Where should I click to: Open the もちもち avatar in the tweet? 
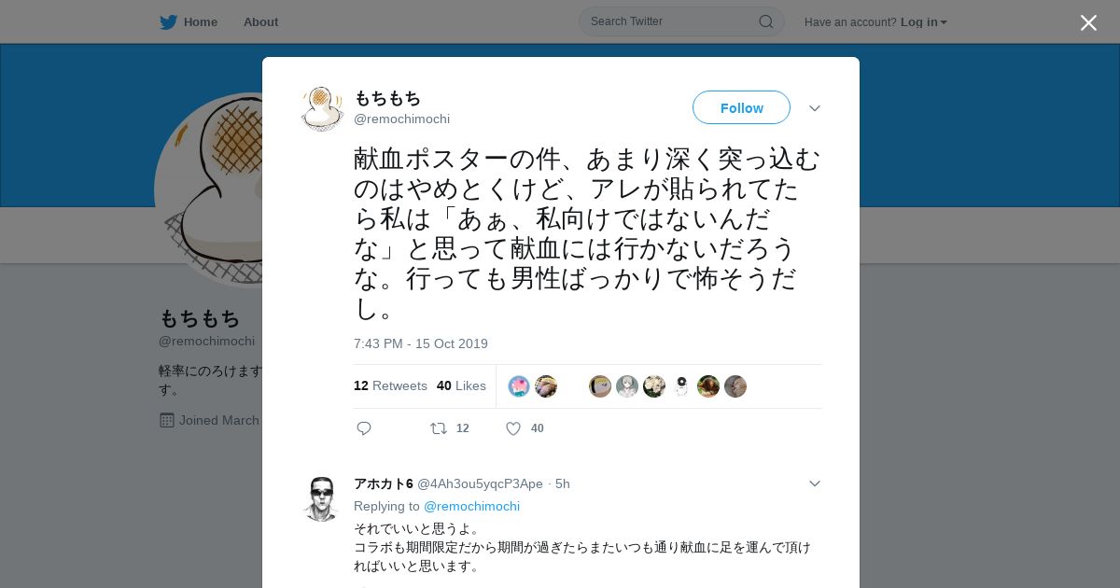click(x=322, y=108)
